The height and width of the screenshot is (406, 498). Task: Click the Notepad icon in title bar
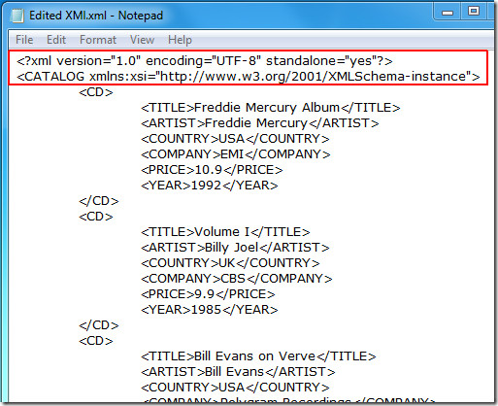tap(17, 16)
